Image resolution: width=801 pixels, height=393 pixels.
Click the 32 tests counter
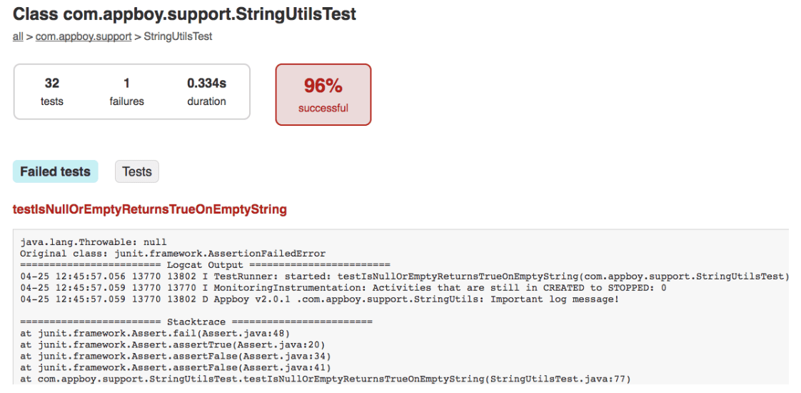point(52,91)
